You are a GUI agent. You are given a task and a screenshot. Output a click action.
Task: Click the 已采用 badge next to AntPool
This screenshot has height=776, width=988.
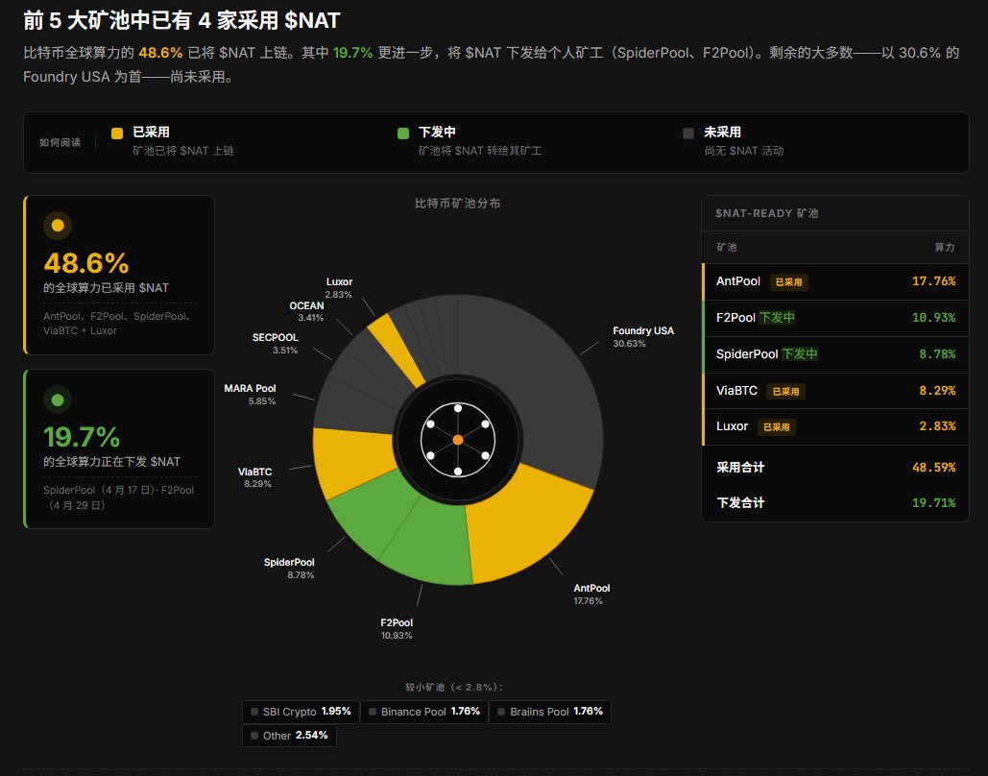(789, 281)
